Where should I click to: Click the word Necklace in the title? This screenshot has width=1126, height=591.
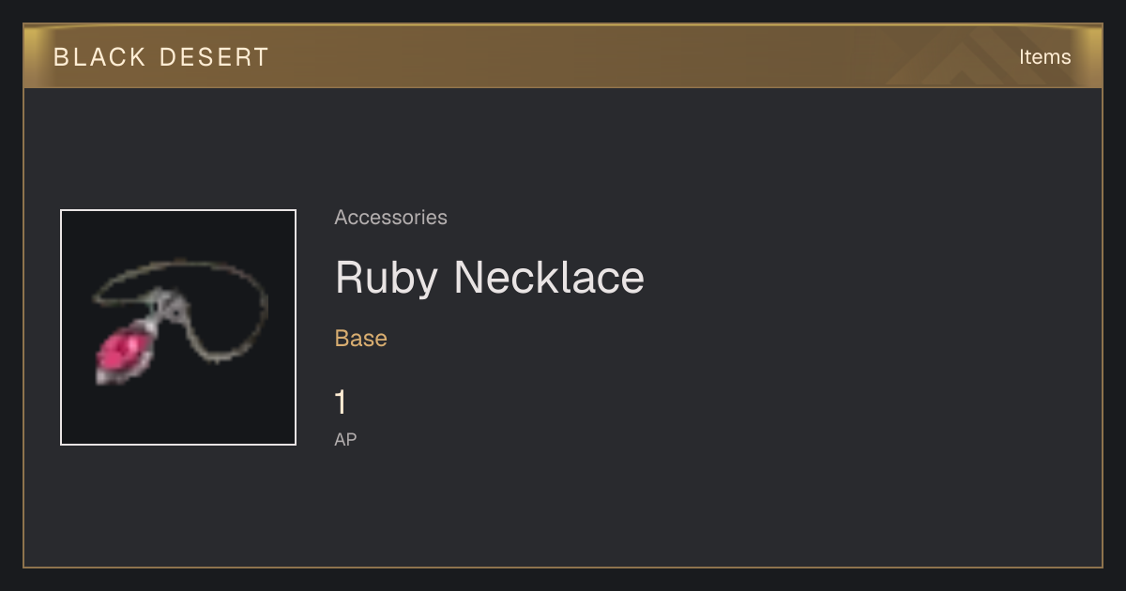tap(550, 278)
